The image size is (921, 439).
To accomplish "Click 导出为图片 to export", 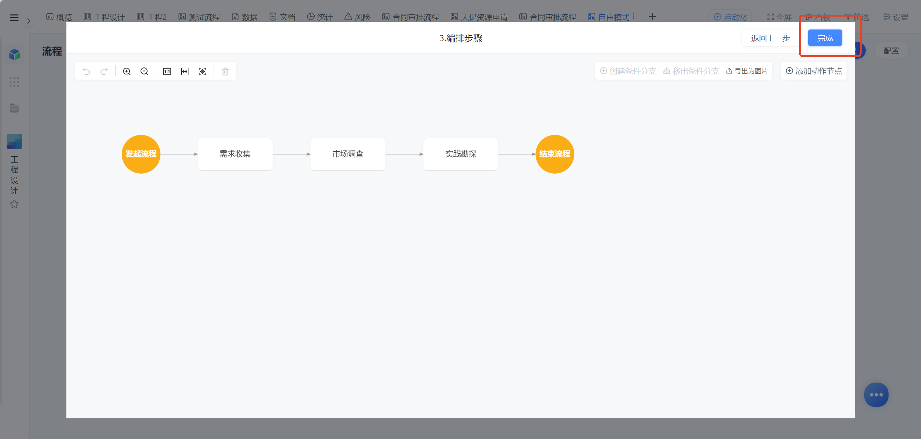I will point(747,71).
